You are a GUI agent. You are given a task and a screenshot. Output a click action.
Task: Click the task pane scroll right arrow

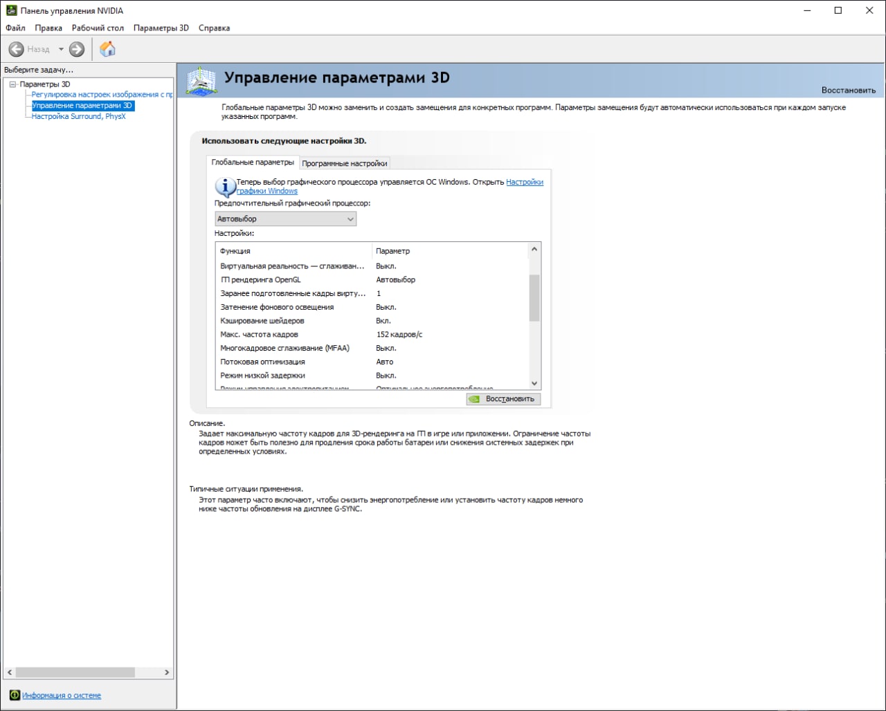(x=167, y=672)
